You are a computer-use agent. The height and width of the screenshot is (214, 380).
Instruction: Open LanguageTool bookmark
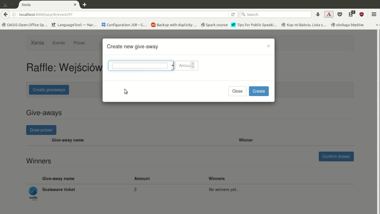tap(74, 25)
